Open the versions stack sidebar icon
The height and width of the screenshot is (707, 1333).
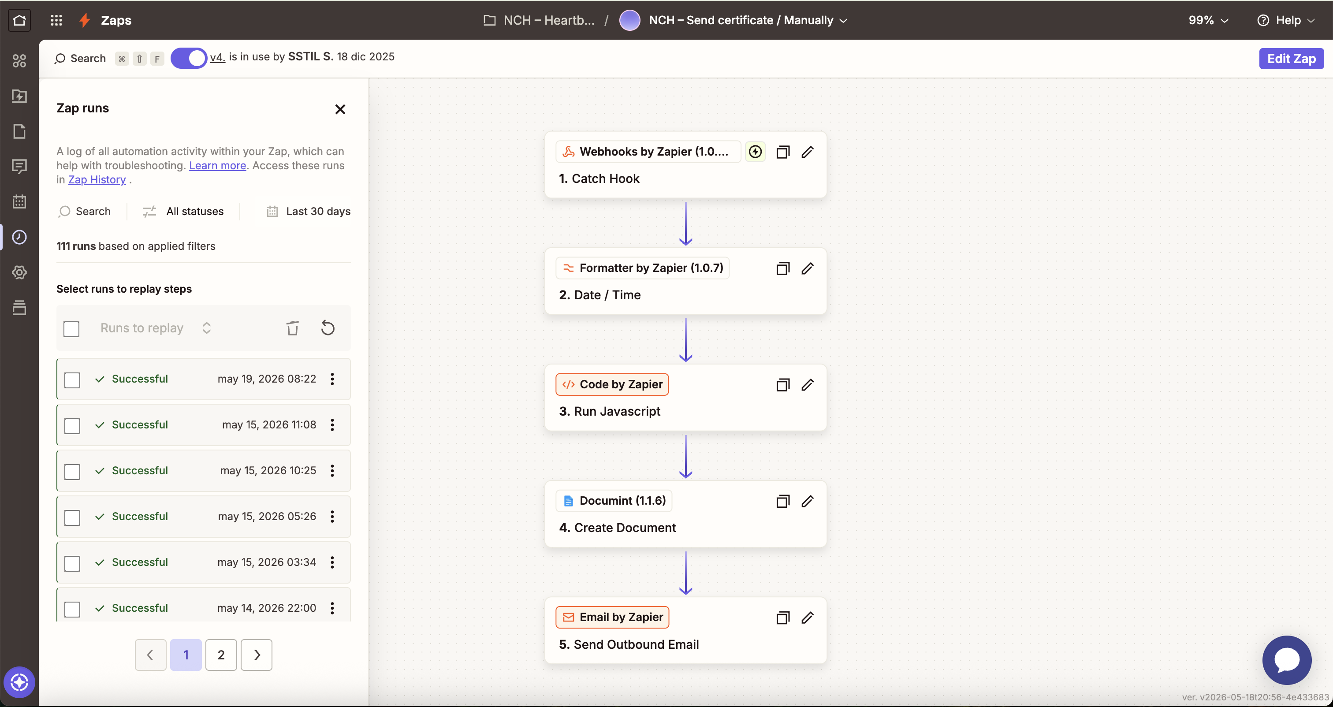(x=19, y=307)
